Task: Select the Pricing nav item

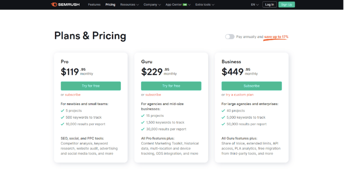Action: 110,4
